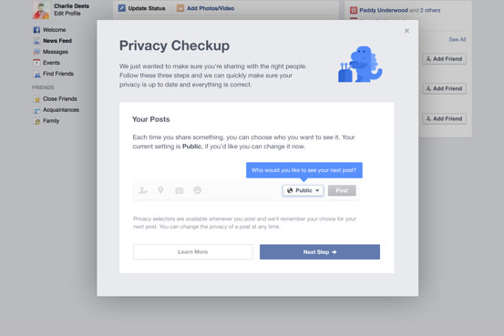Click the first Add Friend button

444,59
